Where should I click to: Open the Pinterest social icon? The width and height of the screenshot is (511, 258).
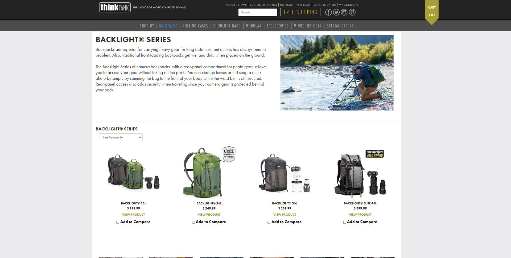click(352, 12)
